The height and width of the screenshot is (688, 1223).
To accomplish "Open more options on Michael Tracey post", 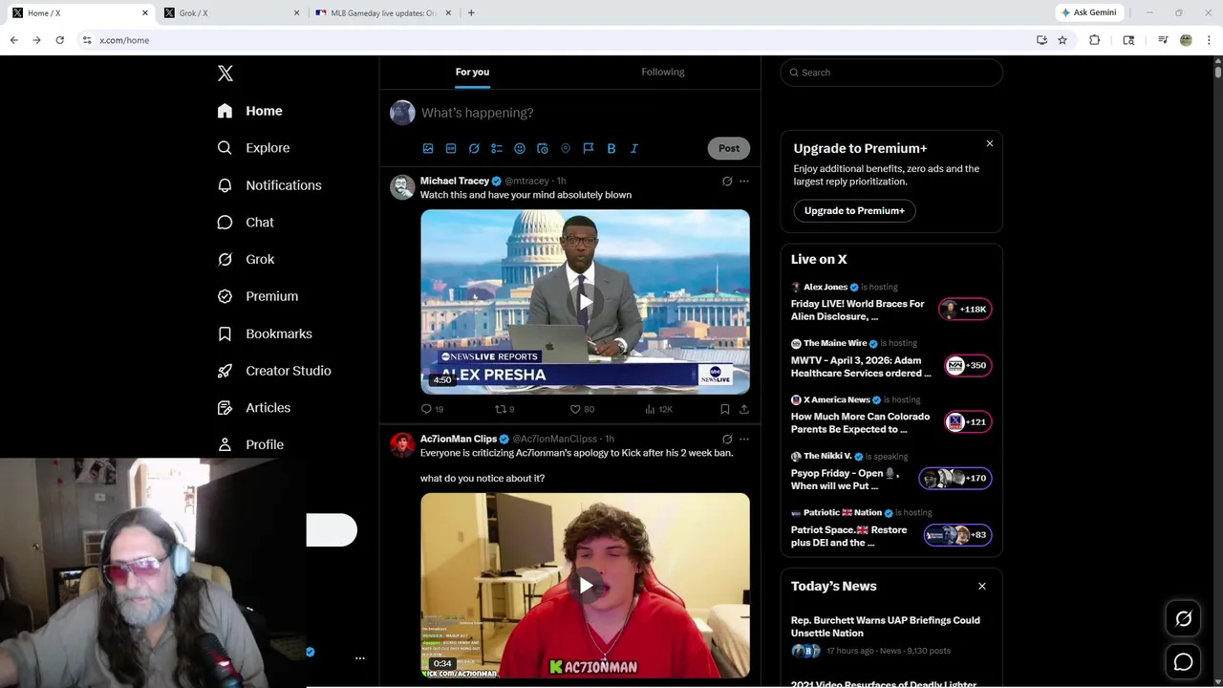I will [x=744, y=181].
